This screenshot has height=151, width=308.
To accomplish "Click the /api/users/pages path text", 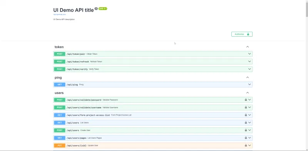I will pyautogui.click(x=76, y=138).
